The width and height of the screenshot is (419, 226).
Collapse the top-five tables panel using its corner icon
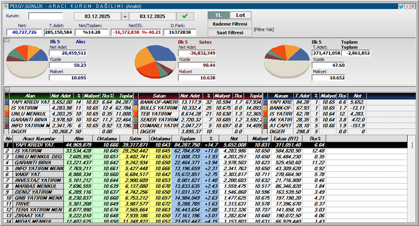(7, 89)
